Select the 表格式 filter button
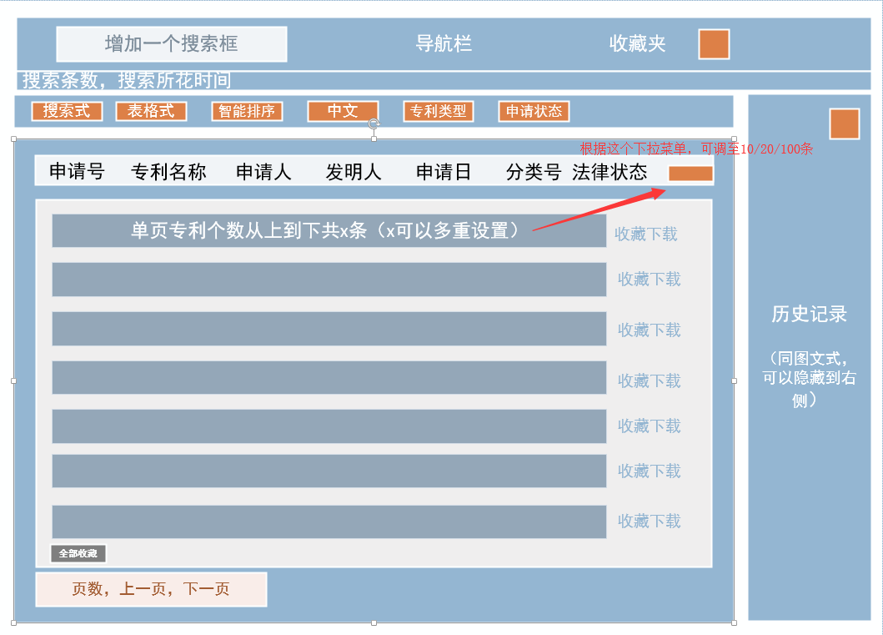This screenshot has height=635, width=883. click(x=151, y=111)
